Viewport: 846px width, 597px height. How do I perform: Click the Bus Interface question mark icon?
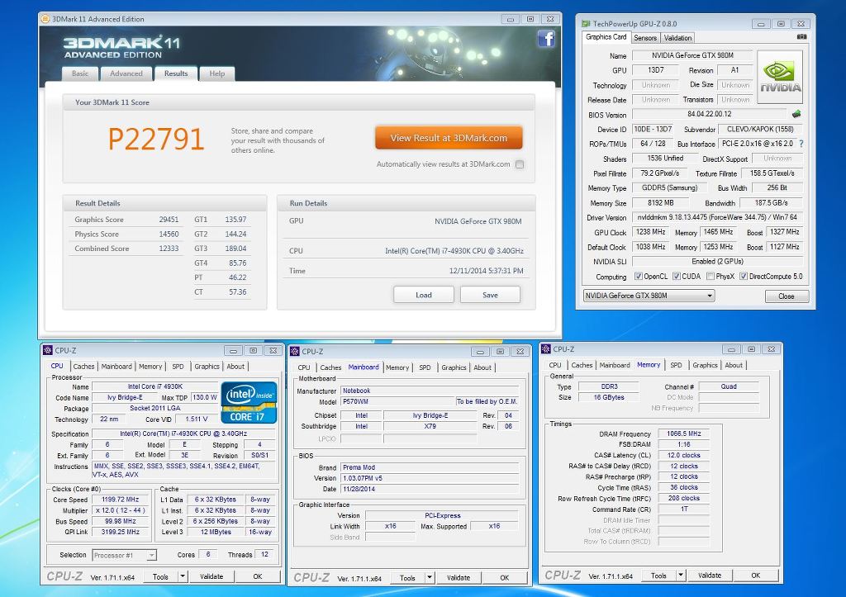click(801, 144)
